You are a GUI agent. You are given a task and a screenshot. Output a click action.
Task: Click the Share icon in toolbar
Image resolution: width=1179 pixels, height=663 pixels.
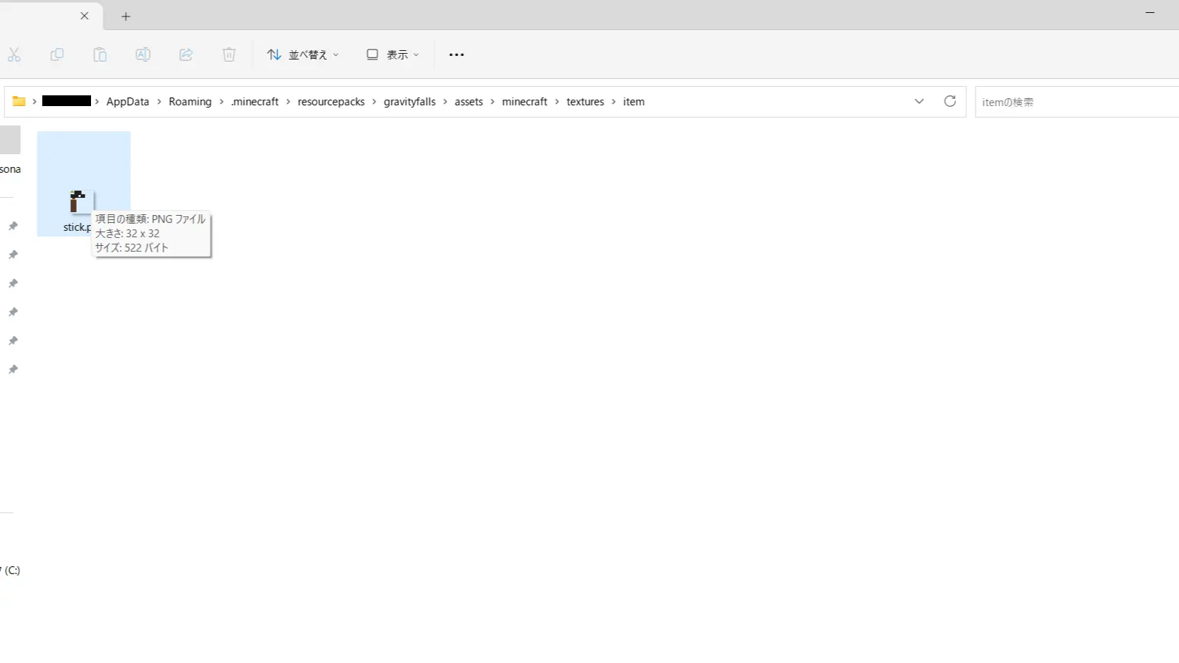click(186, 54)
